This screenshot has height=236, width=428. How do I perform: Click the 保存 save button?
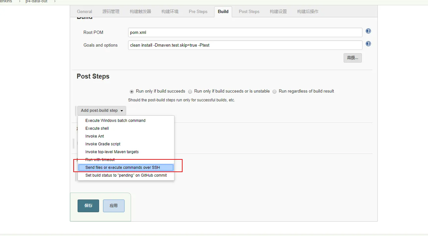click(x=88, y=206)
